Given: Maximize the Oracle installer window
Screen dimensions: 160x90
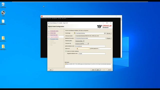Looking at the screenshot, I should (107, 23).
